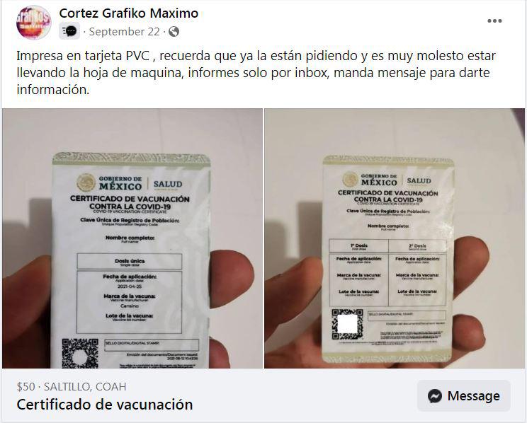
Task: Click the post text starting Impresa en tarjeta PVC
Action: click(x=256, y=73)
